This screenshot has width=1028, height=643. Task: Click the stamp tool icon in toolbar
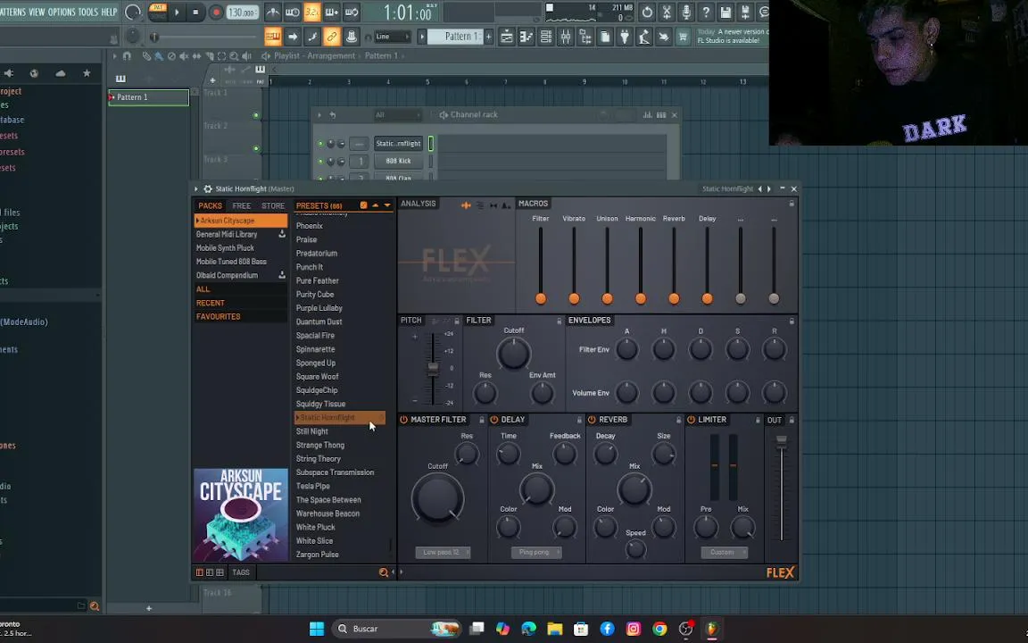pyautogui.click(x=352, y=37)
